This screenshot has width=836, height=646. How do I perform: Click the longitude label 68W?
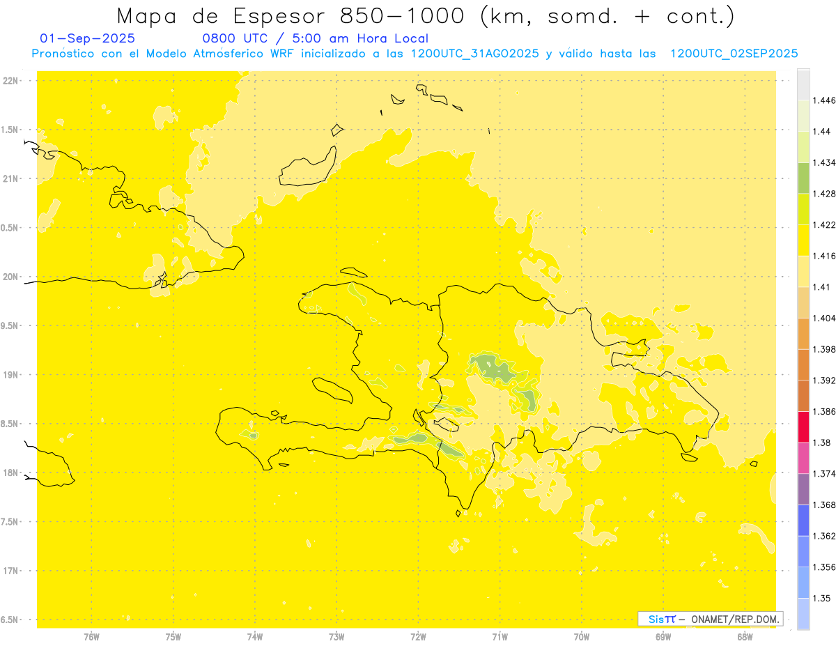[745, 636]
